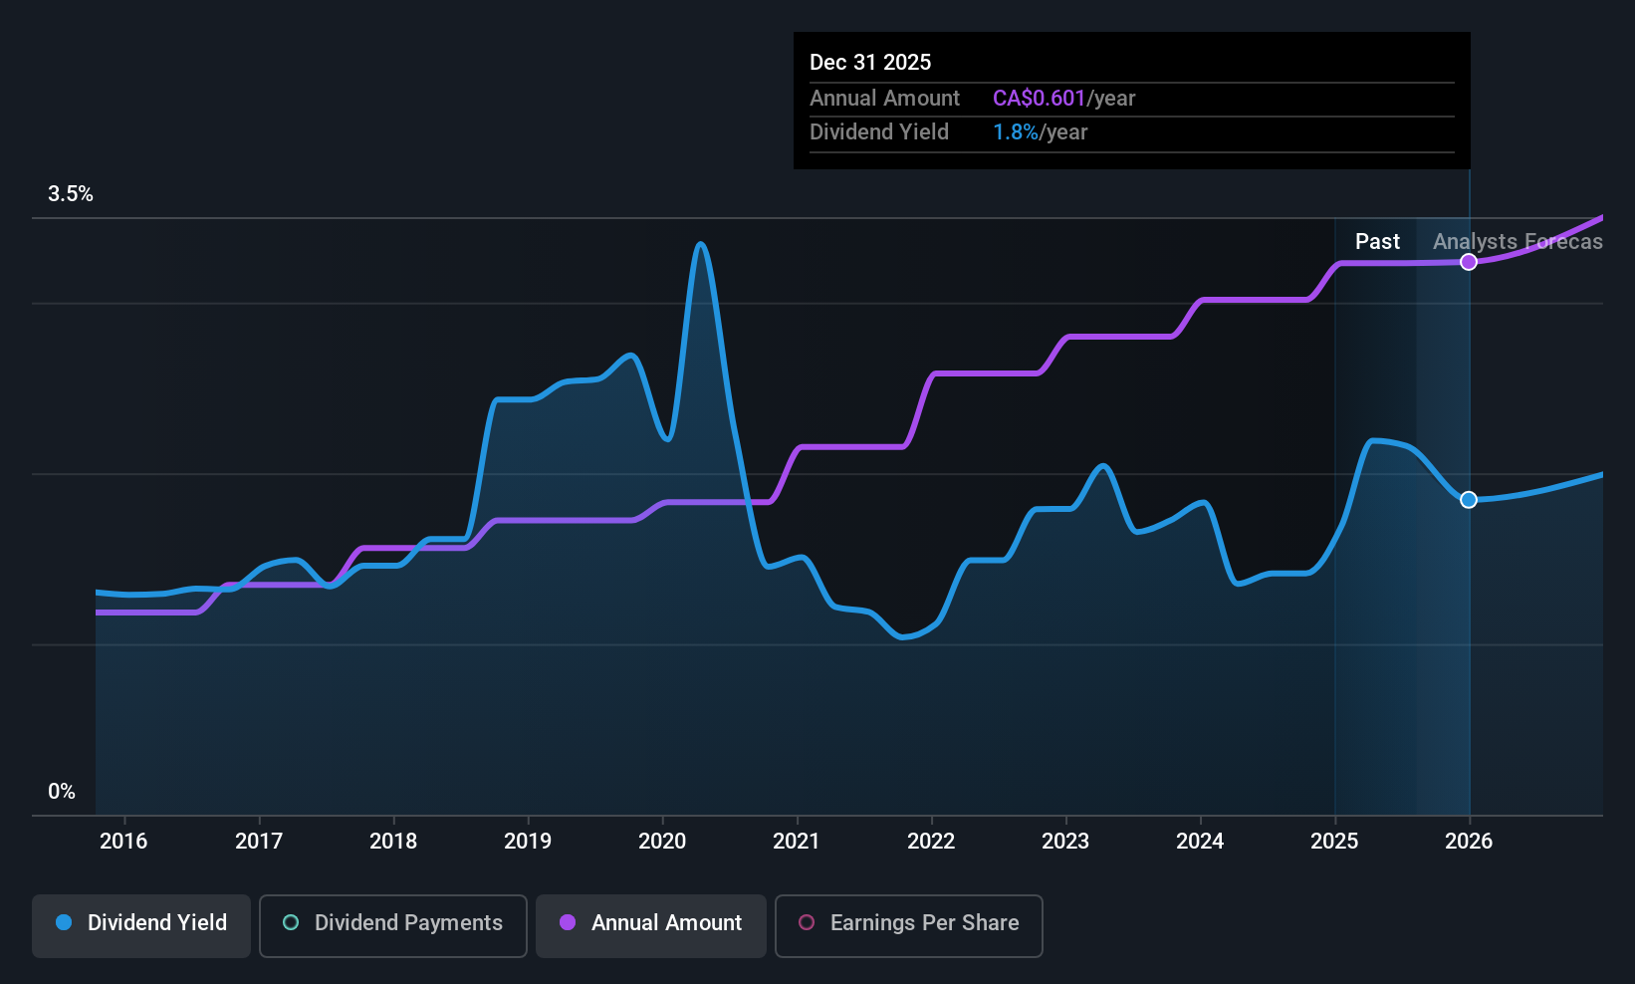The height and width of the screenshot is (984, 1635).
Task: Click the blue data point marker on Dividend Yield line
Action: click(x=1469, y=500)
